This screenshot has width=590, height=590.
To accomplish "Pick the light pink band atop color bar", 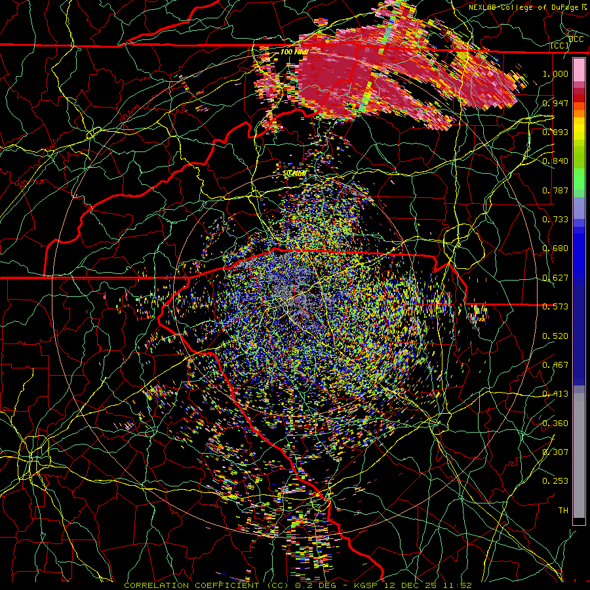I will click(x=579, y=69).
